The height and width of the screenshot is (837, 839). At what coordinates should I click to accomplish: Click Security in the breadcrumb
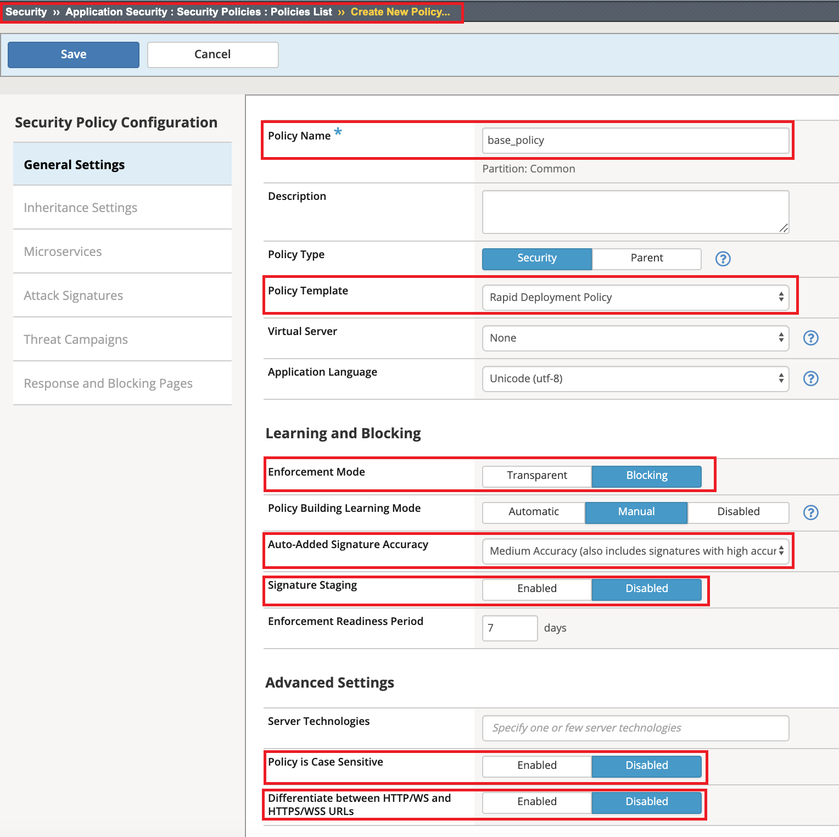26,12
